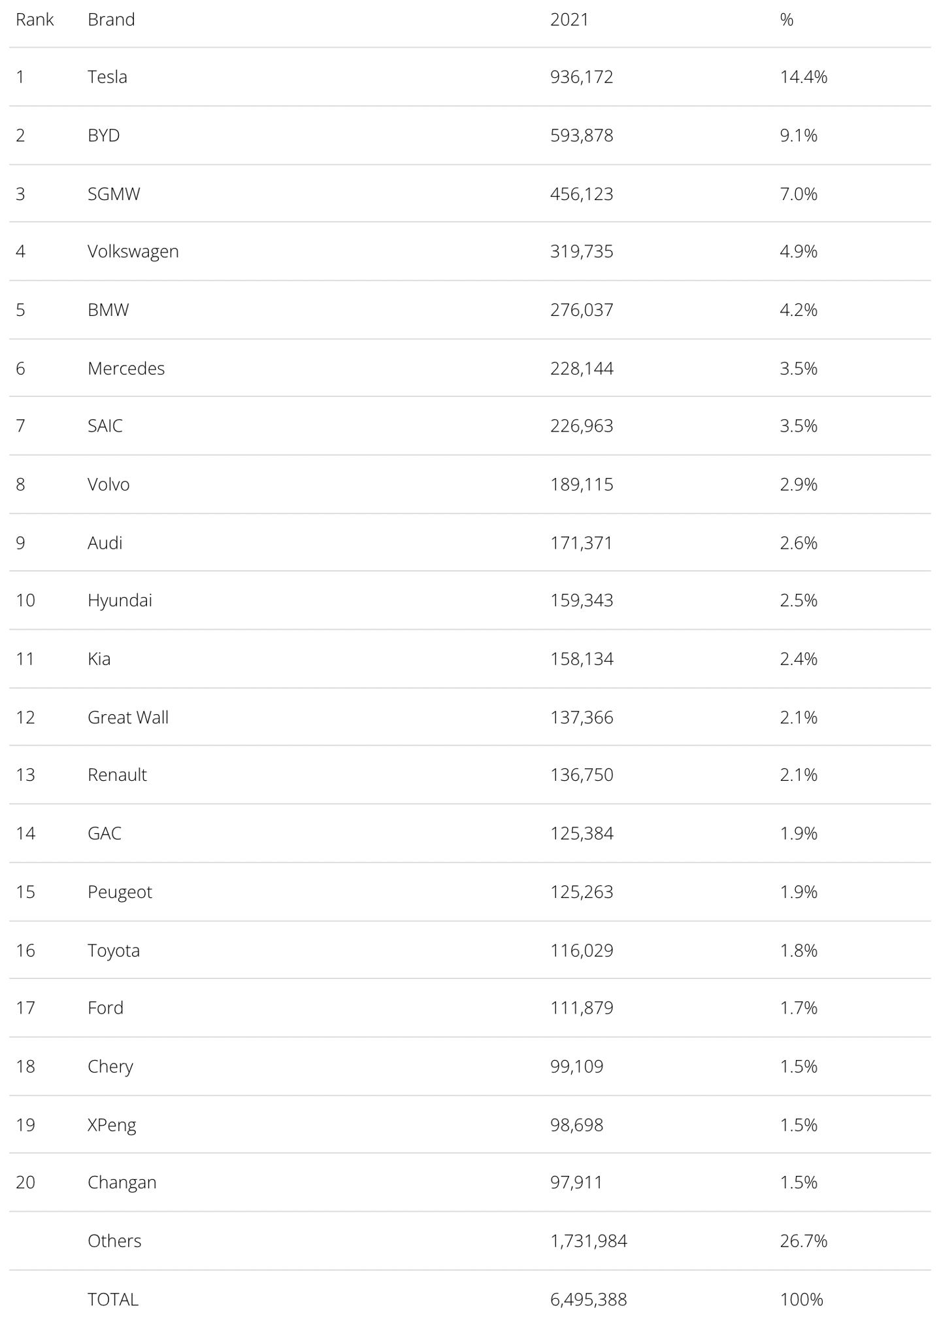The height and width of the screenshot is (1323, 941).
Task: Click SAIC's sales value 226,963
Action: click(x=582, y=426)
